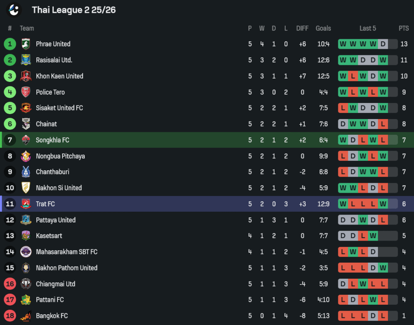The image size is (414, 325).
Task: Click the Chiangmai Utd elephant crest
Action: click(26, 284)
